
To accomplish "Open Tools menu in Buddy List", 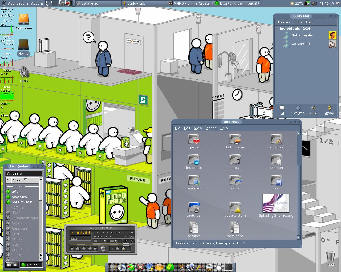I will click(298, 22).
